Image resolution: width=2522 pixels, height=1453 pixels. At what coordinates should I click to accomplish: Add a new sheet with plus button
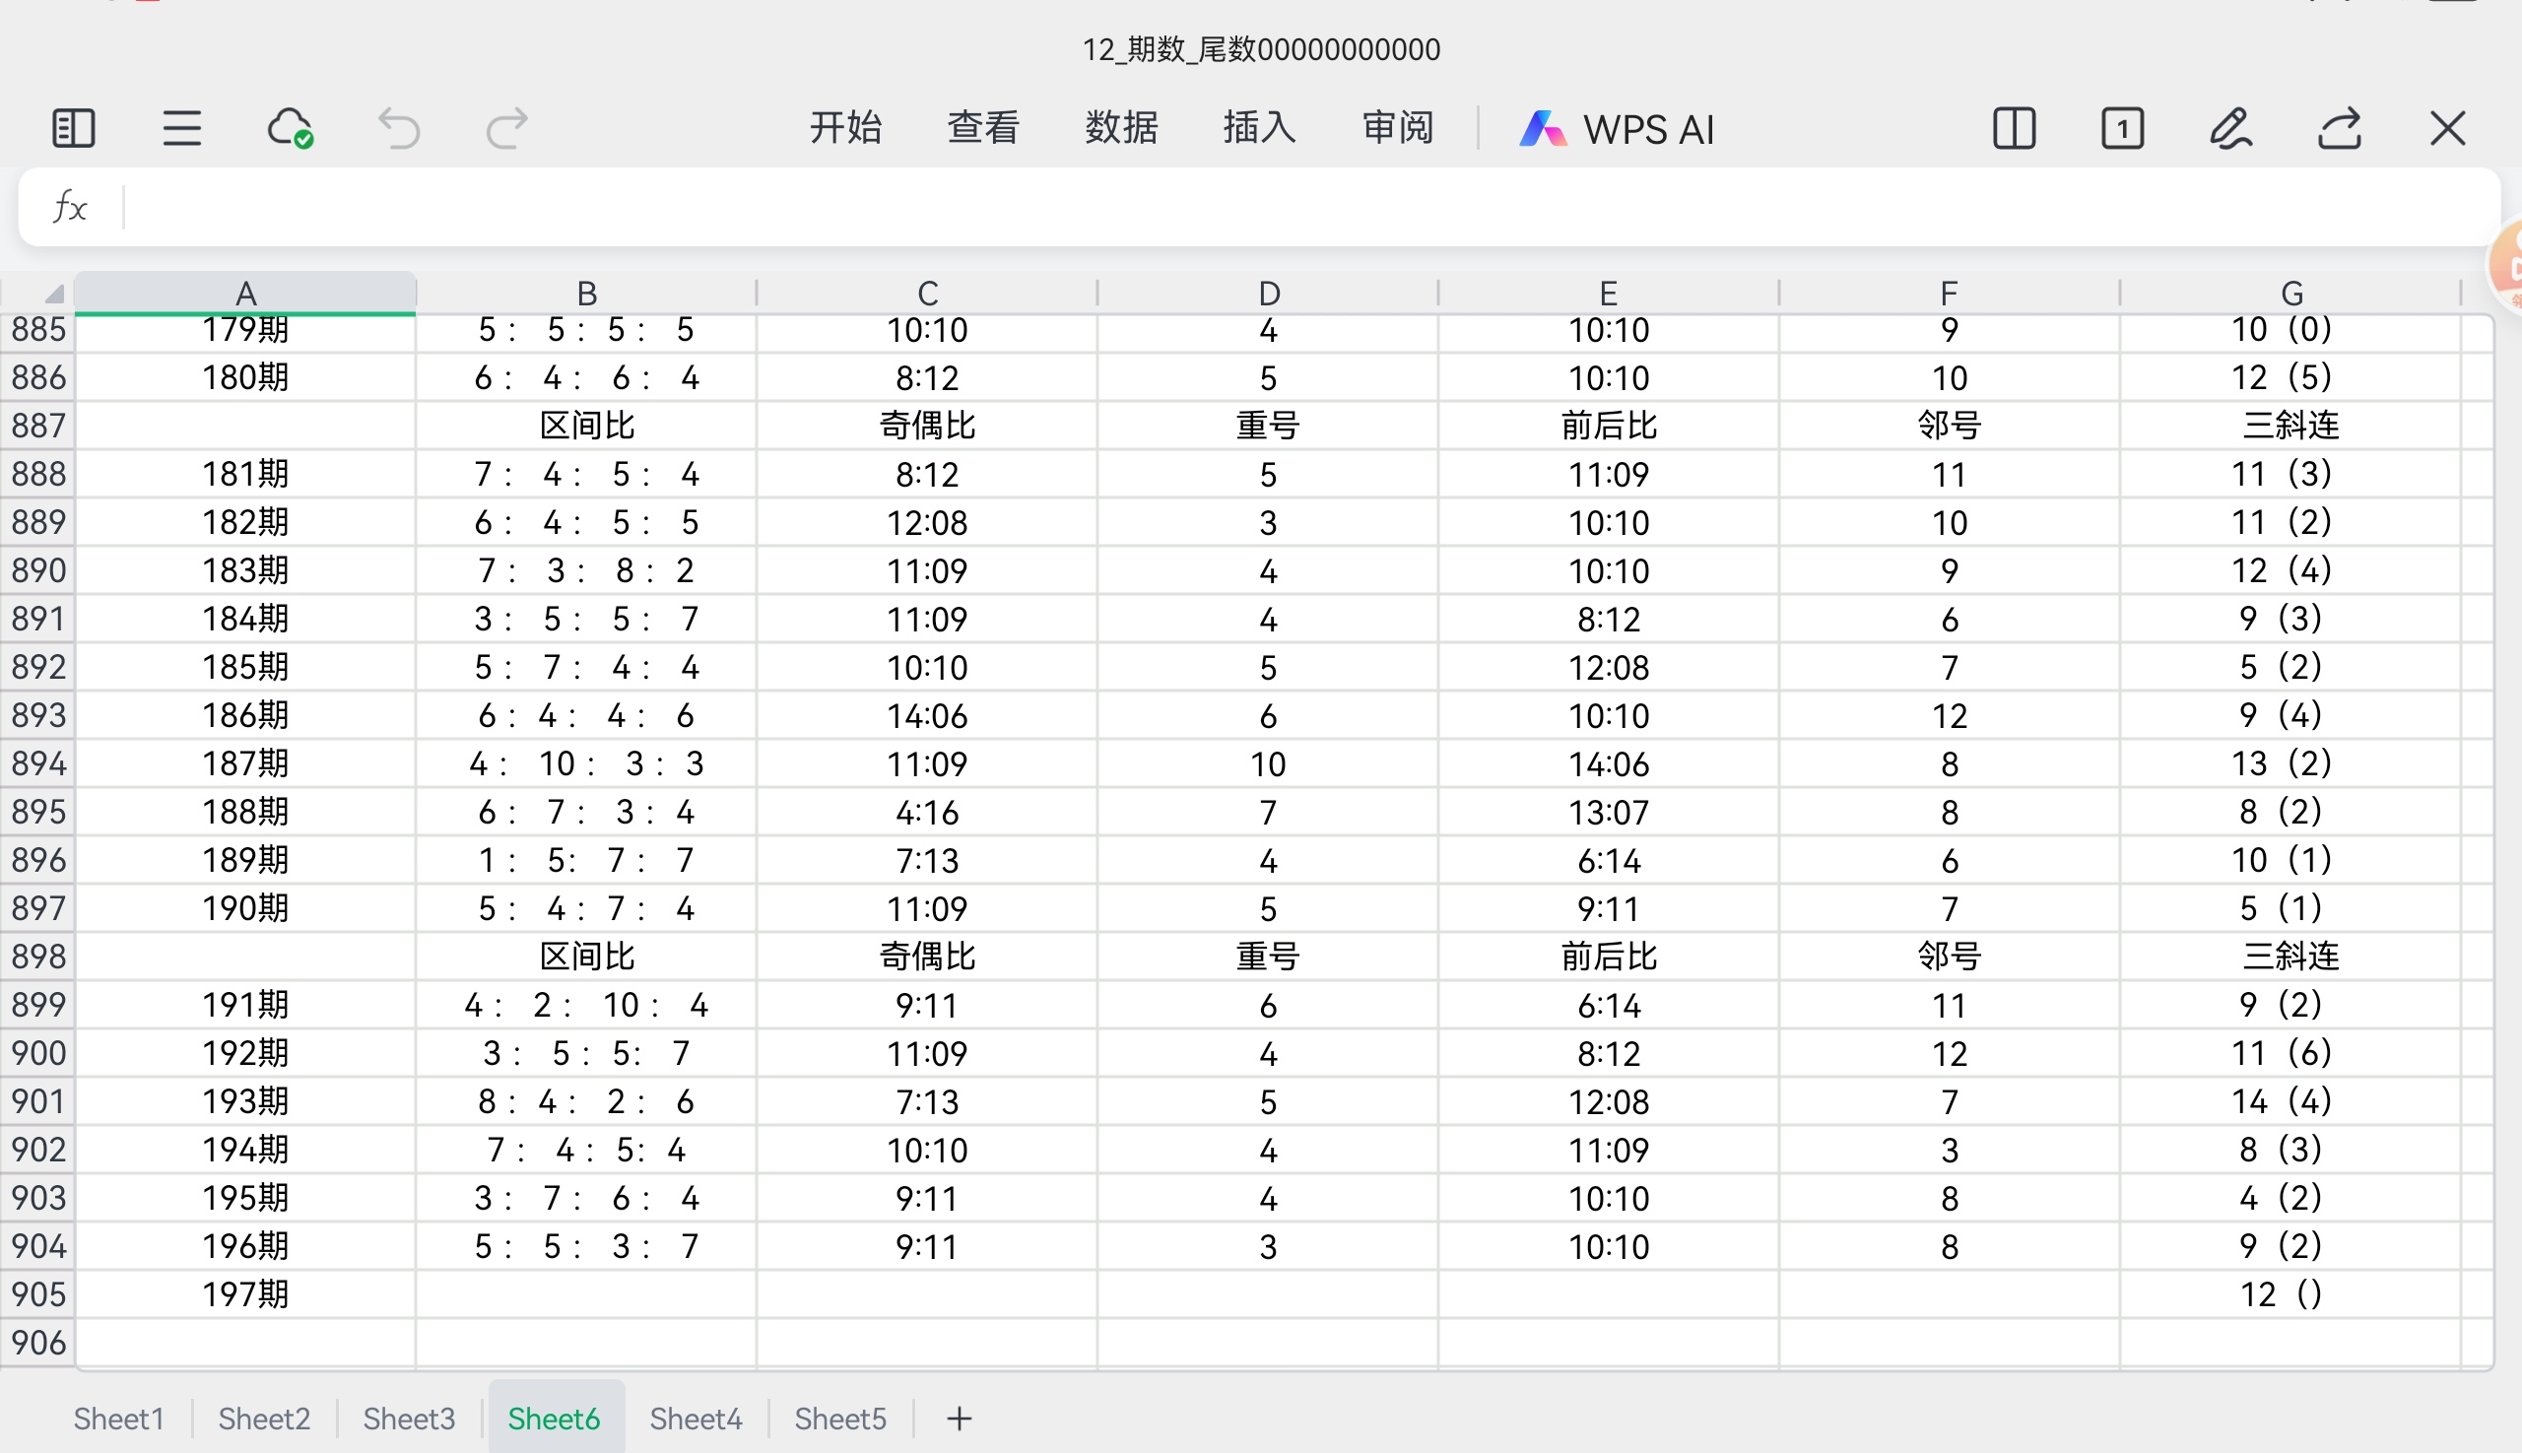[x=959, y=1419]
